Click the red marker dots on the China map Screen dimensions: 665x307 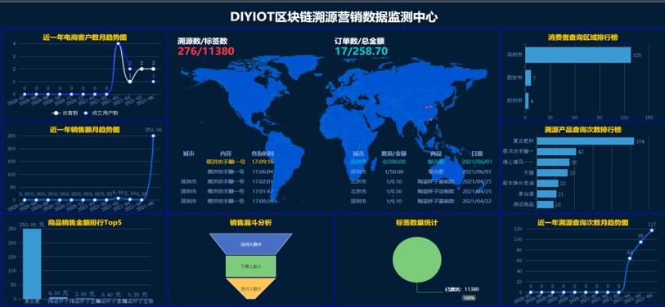click(x=429, y=113)
